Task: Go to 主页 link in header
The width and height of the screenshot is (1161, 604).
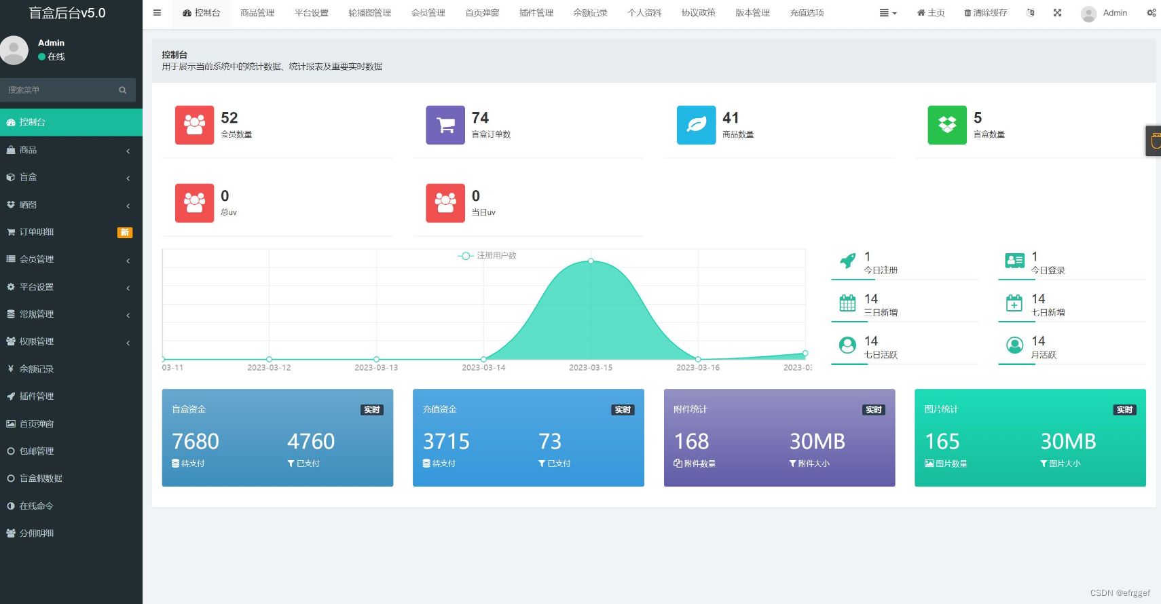Action: pos(930,13)
